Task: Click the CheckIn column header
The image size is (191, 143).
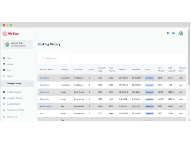Action: (x=123, y=69)
